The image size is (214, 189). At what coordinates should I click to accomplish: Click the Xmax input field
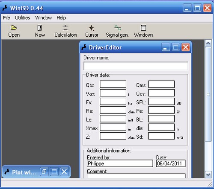[x=113, y=127]
